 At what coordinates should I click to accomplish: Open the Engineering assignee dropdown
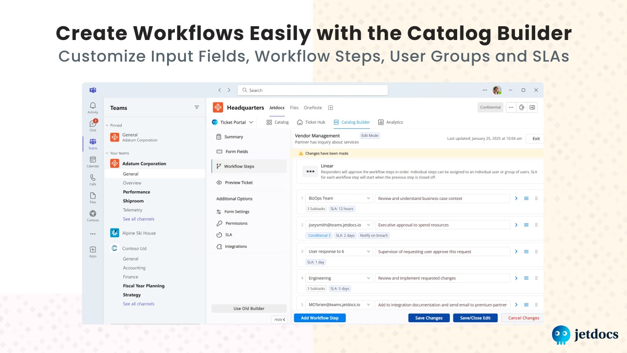click(x=339, y=278)
